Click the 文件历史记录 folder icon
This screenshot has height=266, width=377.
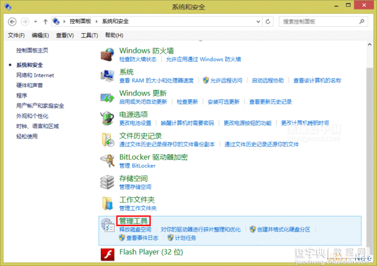click(108, 139)
